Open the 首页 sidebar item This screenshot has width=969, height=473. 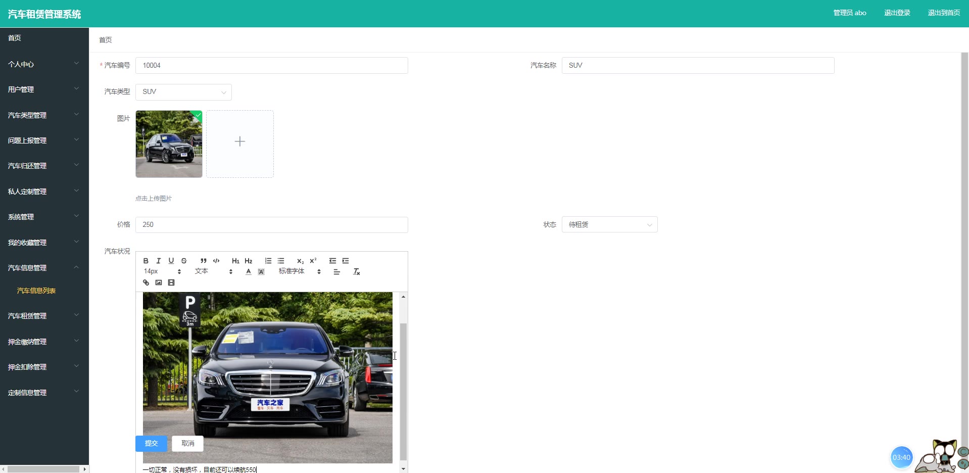(x=44, y=38)
